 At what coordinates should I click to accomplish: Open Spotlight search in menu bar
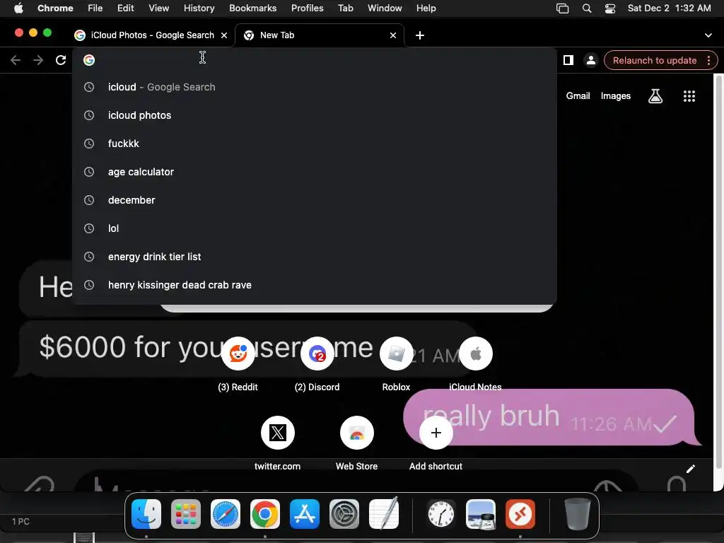[587, 8]
